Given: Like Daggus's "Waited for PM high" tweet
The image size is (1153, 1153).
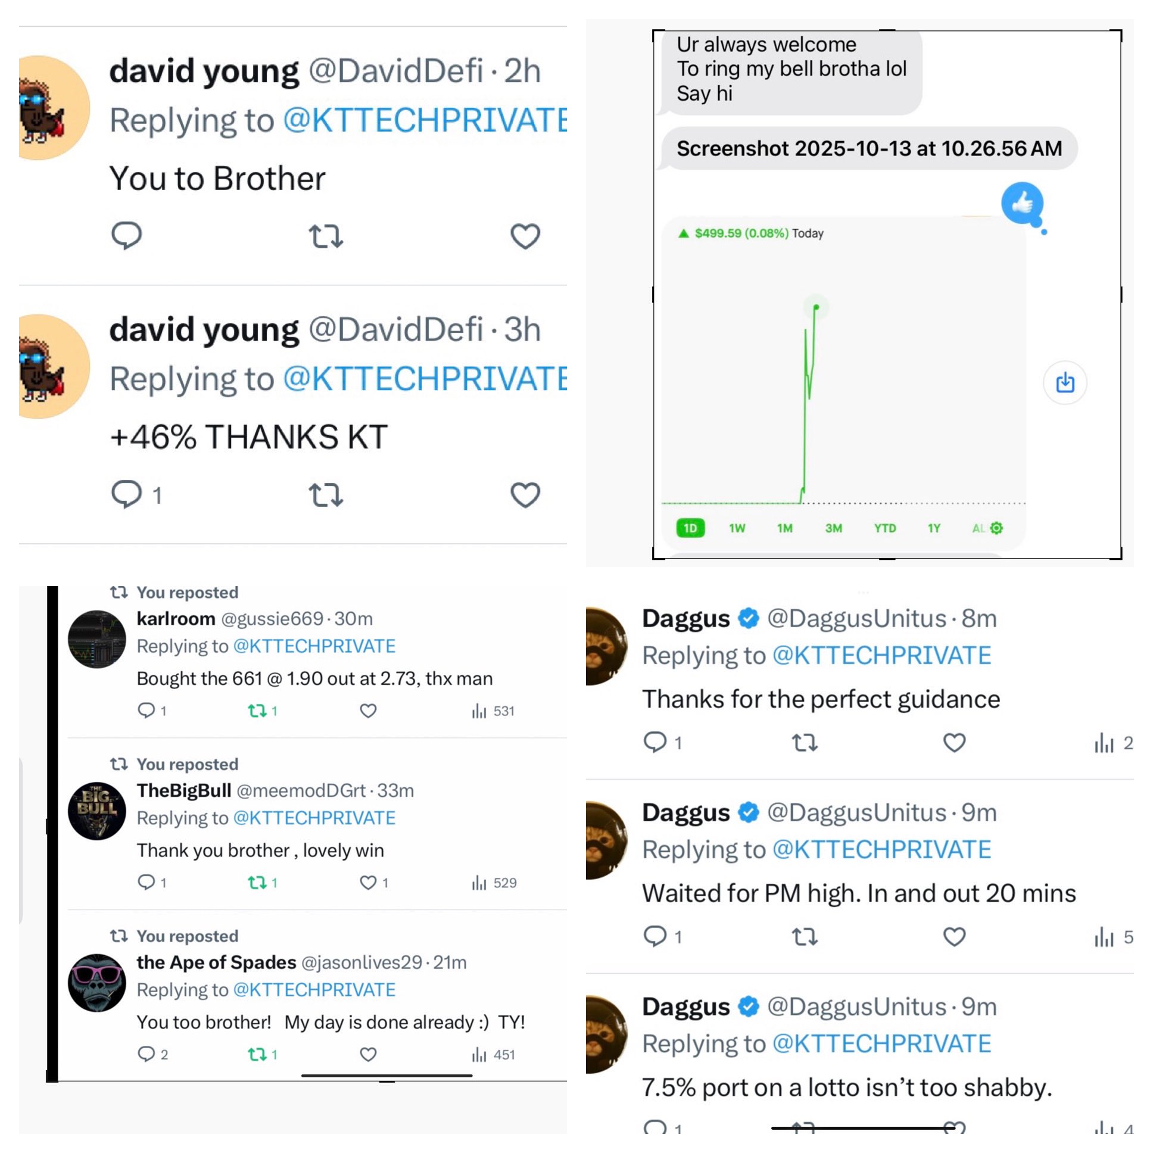Looking at the screenshot, I should click(953, 937).
